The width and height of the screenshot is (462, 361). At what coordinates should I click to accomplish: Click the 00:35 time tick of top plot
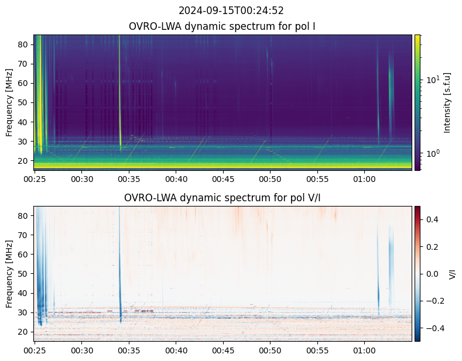(129, 179)
